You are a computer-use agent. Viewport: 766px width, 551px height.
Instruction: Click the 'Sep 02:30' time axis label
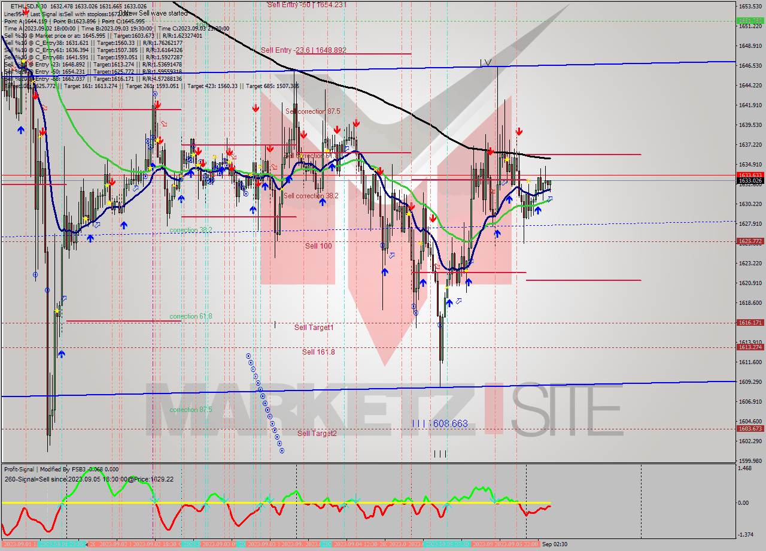(x=554, y=544)
